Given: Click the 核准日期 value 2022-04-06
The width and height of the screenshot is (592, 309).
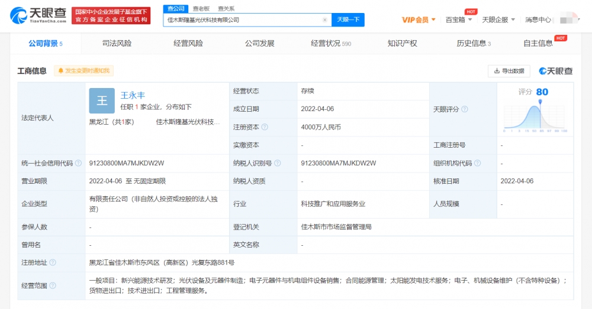Looking at the screenshot, I should pyautogui.click(x=517, y=181).
